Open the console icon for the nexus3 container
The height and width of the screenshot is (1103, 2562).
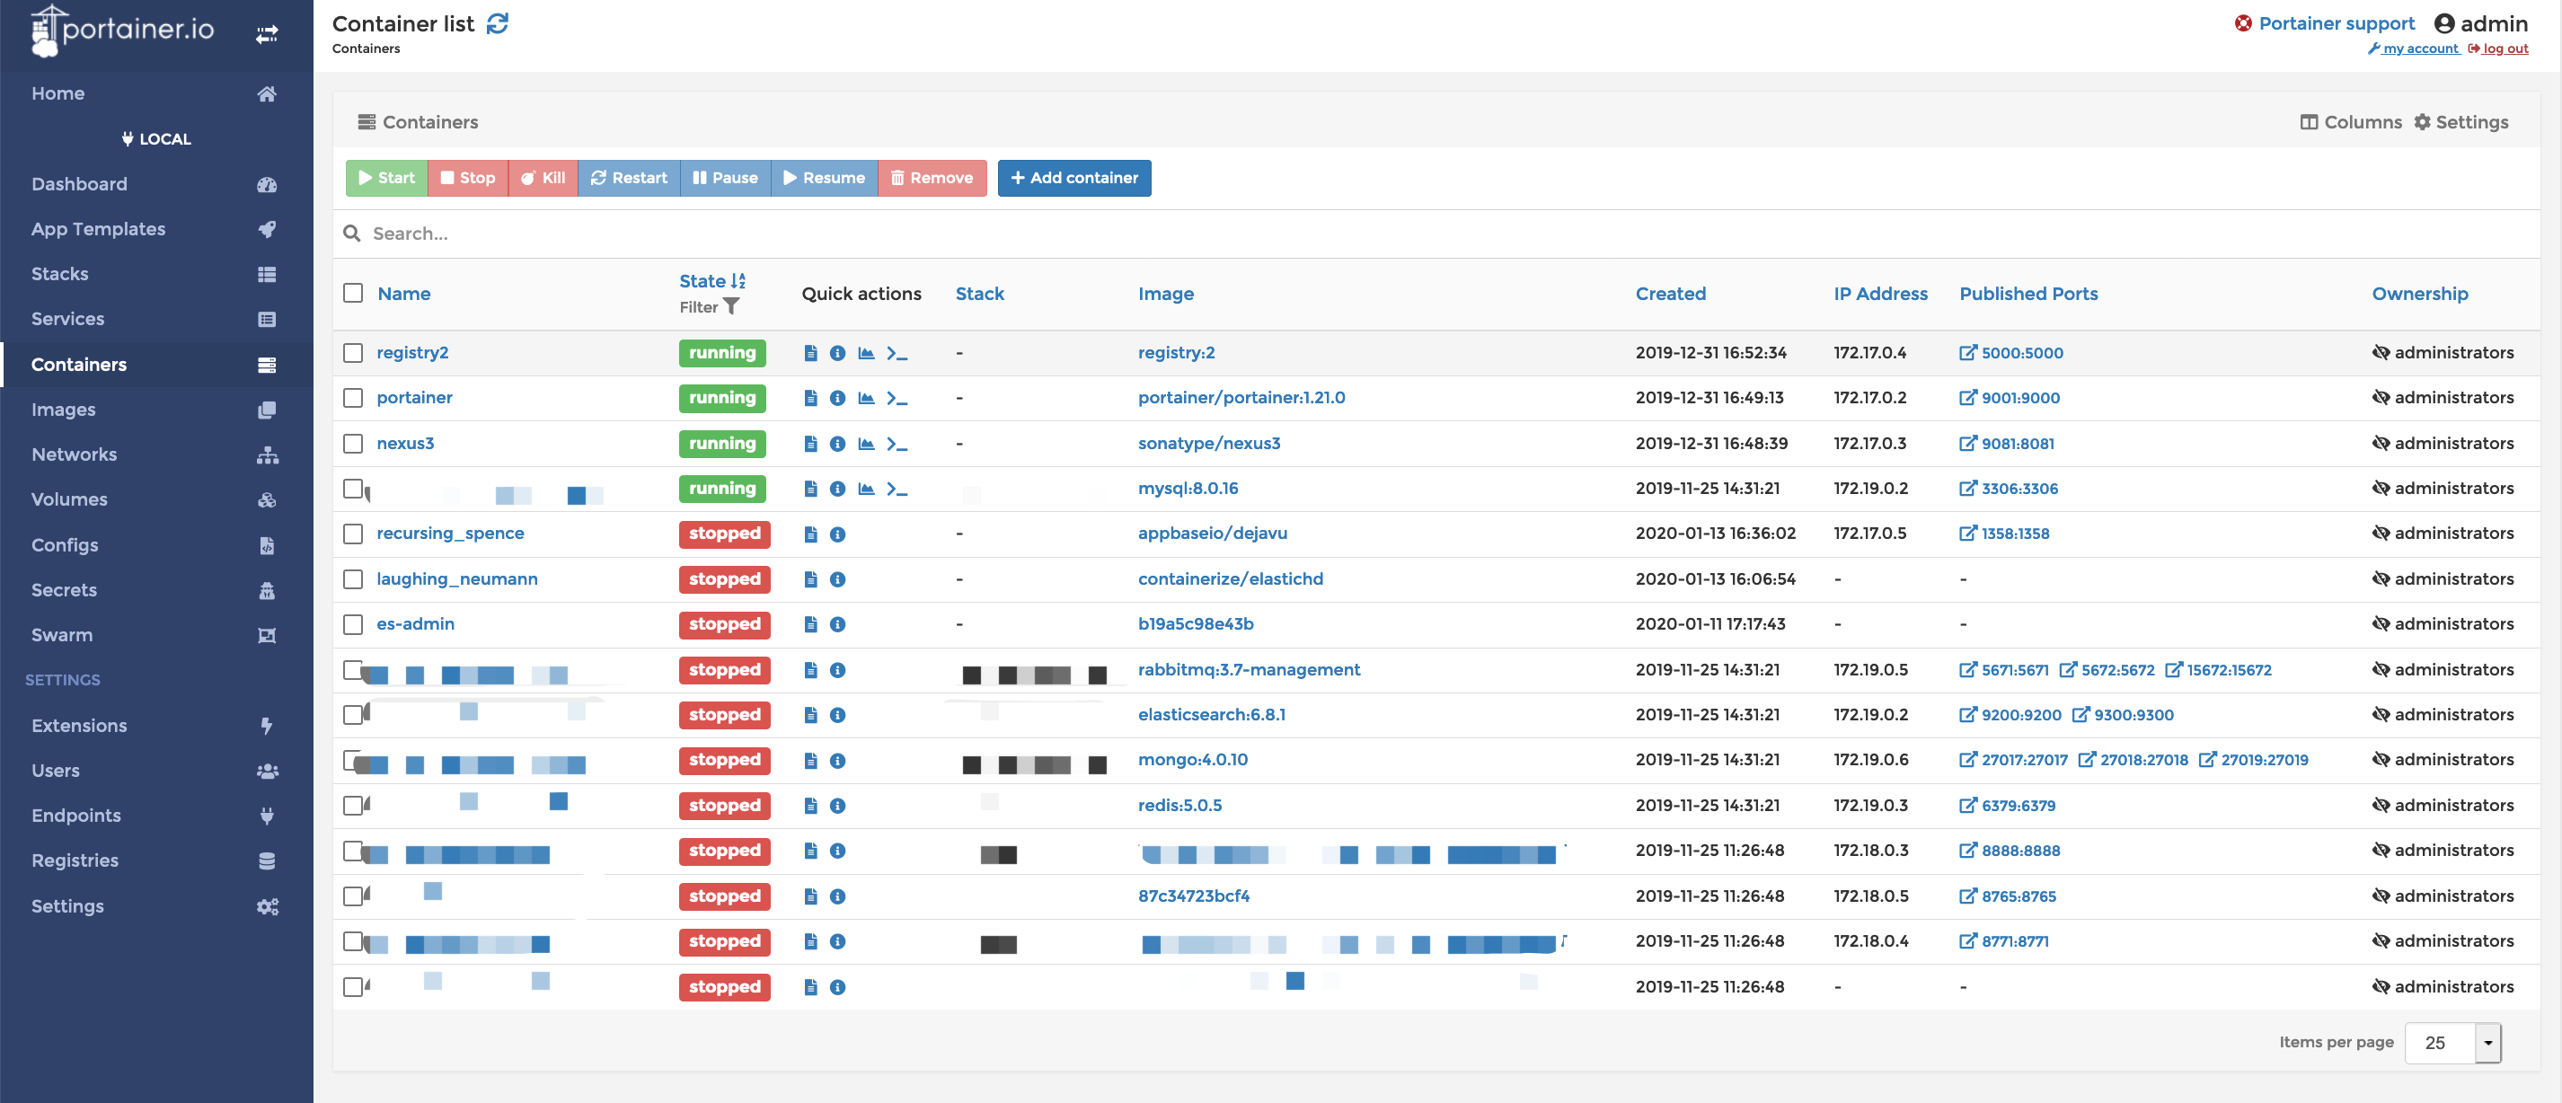click(897, 444)
